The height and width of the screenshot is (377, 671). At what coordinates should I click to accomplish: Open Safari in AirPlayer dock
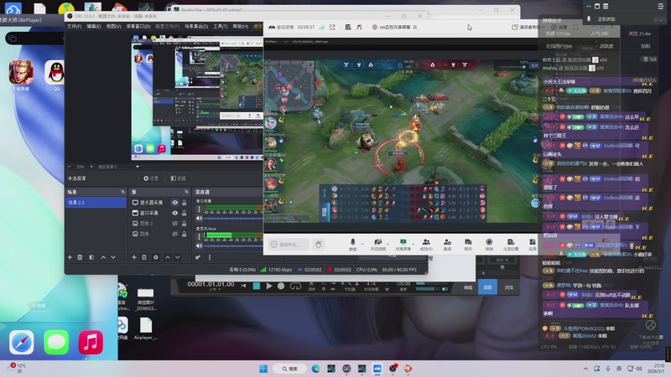point(22,343)
